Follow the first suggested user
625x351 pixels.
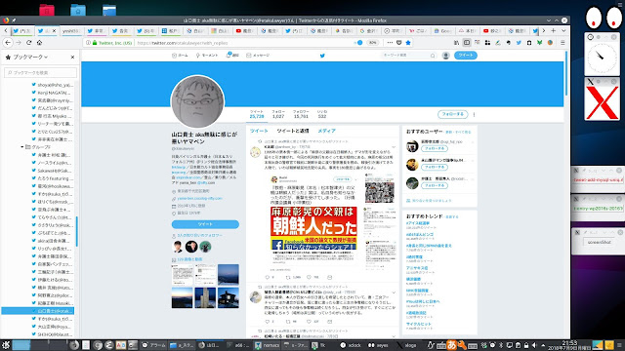[435, 148]
